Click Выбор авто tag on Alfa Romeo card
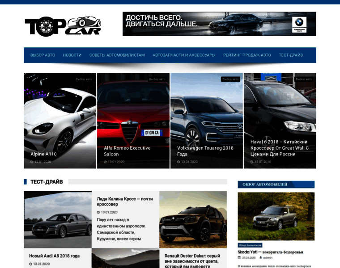 click(157, 79)
